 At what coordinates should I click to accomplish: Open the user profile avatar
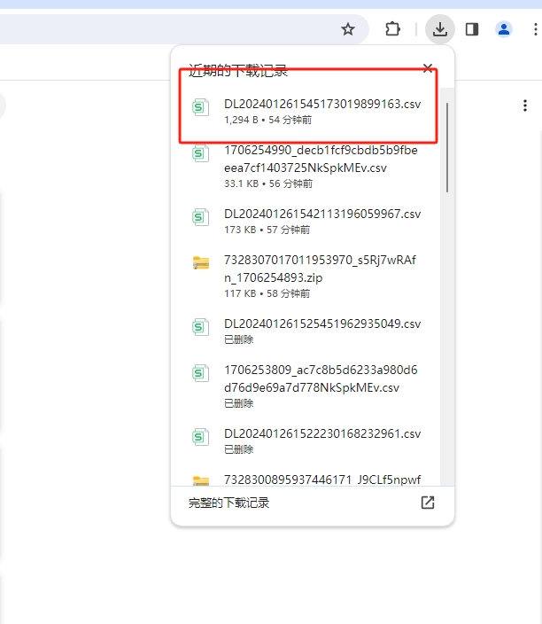pyautogui.click(x=504, y=29)
